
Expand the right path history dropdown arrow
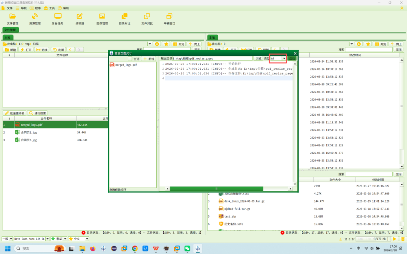coord(352,44)
